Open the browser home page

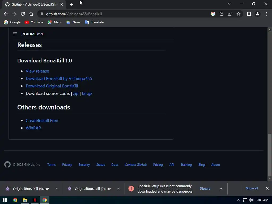pyautogui.click(x=31, y=14)
